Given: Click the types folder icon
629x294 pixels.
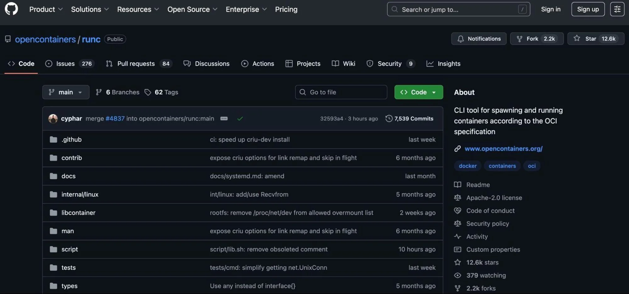Looking at the screenshot, I should tap(53, 286).
